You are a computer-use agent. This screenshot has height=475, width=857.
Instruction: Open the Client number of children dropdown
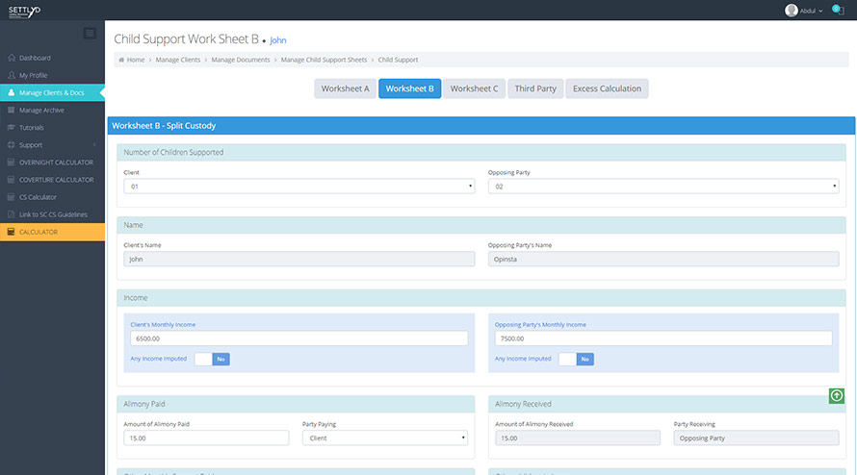[x=299, y=187]
